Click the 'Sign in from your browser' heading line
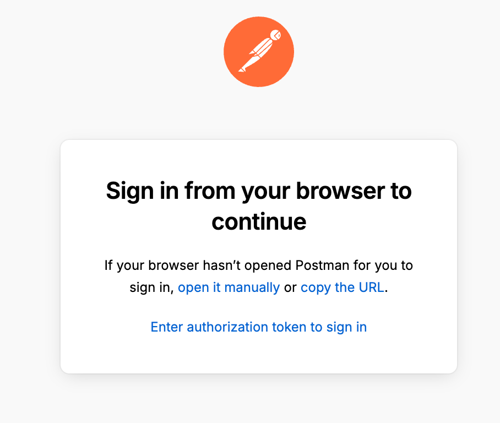500x423 pixels. (259, 191)
